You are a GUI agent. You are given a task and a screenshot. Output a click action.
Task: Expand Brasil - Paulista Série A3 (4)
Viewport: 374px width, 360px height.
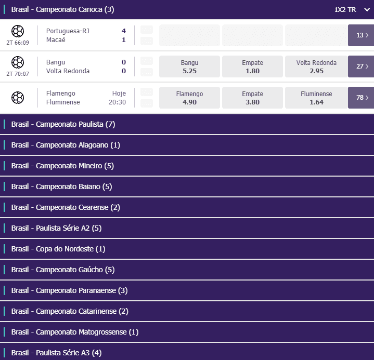pyautogui.click(x=187, y=352)
